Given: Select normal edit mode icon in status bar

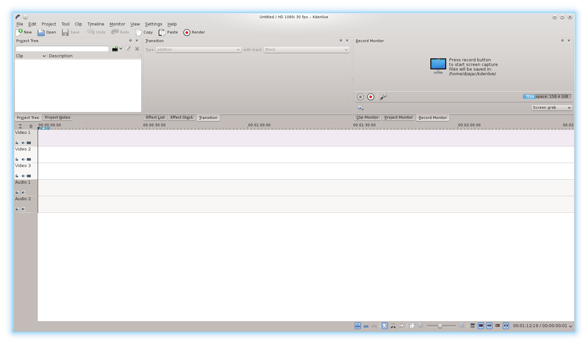Looking at the screenshot, I should click(x=358, y=326).
